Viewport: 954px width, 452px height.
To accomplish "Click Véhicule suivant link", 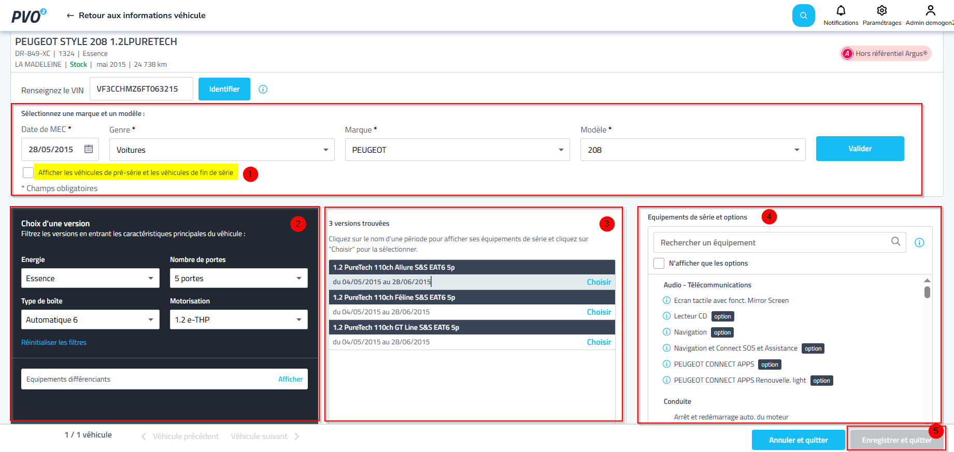I will [x=259, y=436].
